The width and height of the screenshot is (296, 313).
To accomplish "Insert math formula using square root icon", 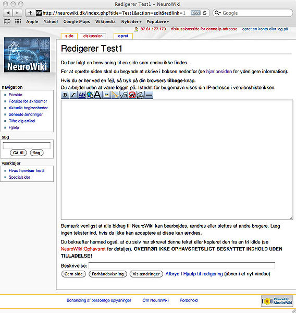I will 124,95.
